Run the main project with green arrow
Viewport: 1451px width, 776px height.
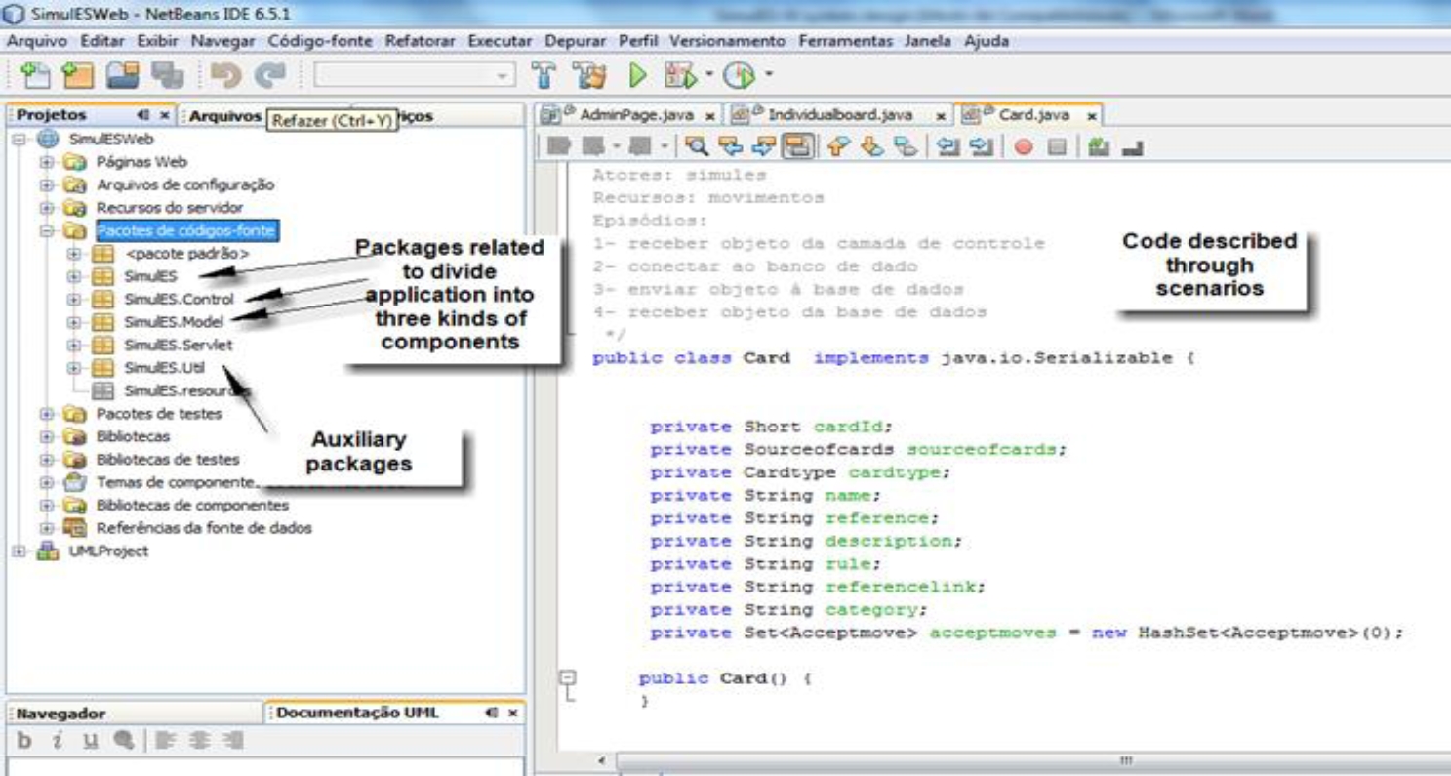pyautogui.click(x=637, y=75)
